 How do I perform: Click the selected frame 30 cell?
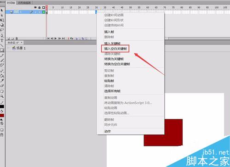96,12
